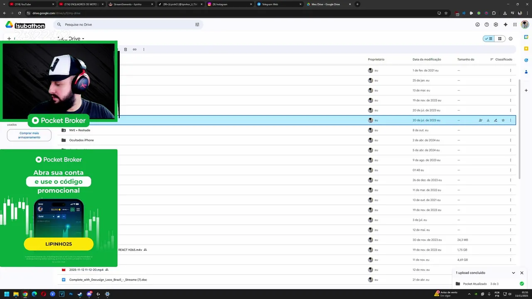Open the Chrome extensions puzzle icon
This screenshot has width=532, height=299.
[x=494, y=13]
